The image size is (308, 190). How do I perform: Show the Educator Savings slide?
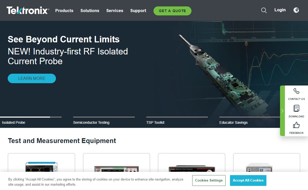point(233,122)
